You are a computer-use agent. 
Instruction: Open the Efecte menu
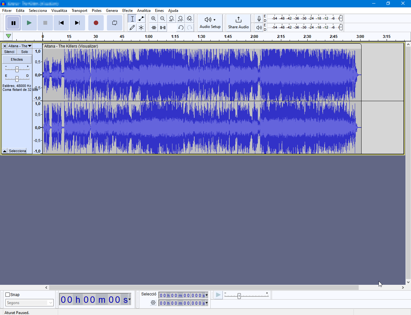tap(127, 11)
